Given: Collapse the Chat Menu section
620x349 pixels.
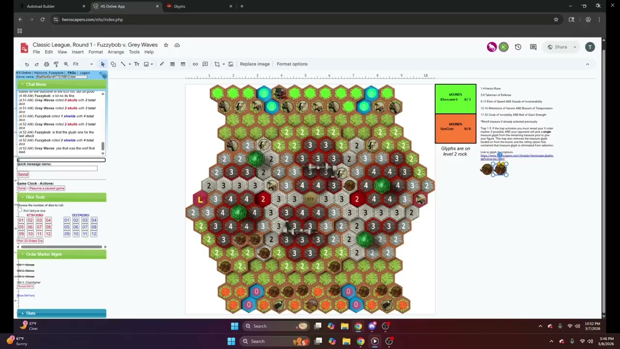Looking at the screenshot, I should tap(62, 84).
